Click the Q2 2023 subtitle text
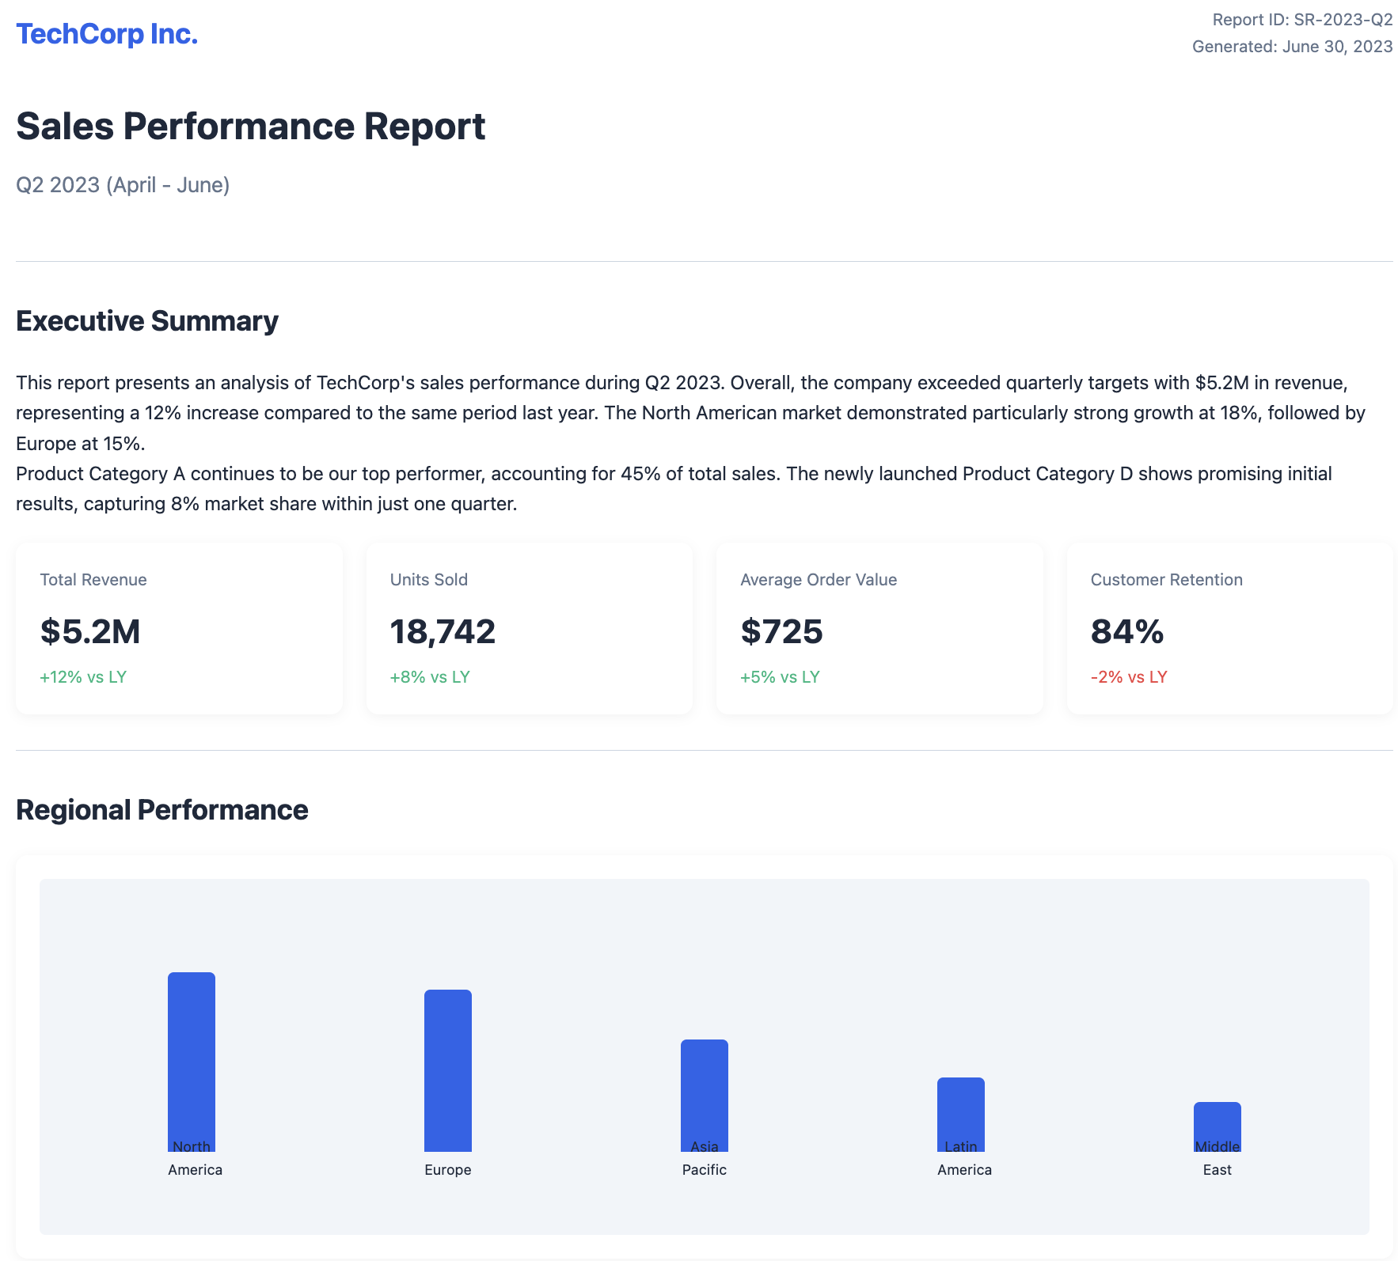 (x=123, y=184)
